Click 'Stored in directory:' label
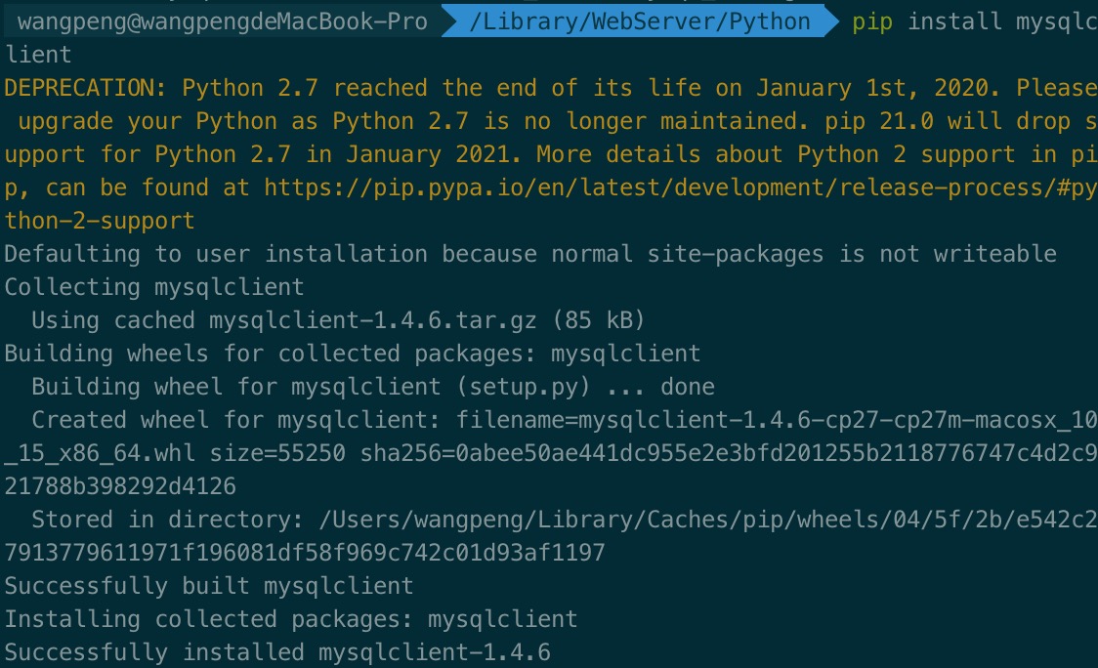The image size is (1098, 668). click(167, 520)
